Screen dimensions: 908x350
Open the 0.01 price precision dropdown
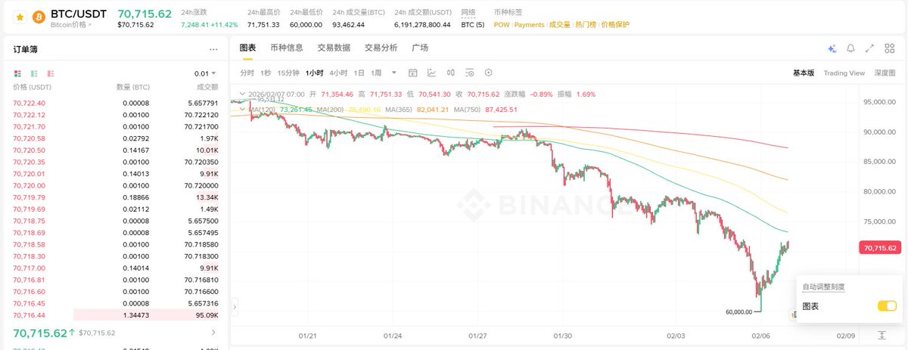pyautogui.click(x=206, y=73)
